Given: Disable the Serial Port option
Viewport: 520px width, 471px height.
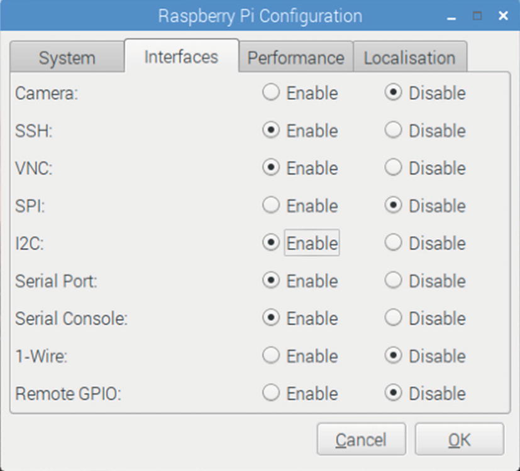Looking at the screenshot, I should [394, 281].
